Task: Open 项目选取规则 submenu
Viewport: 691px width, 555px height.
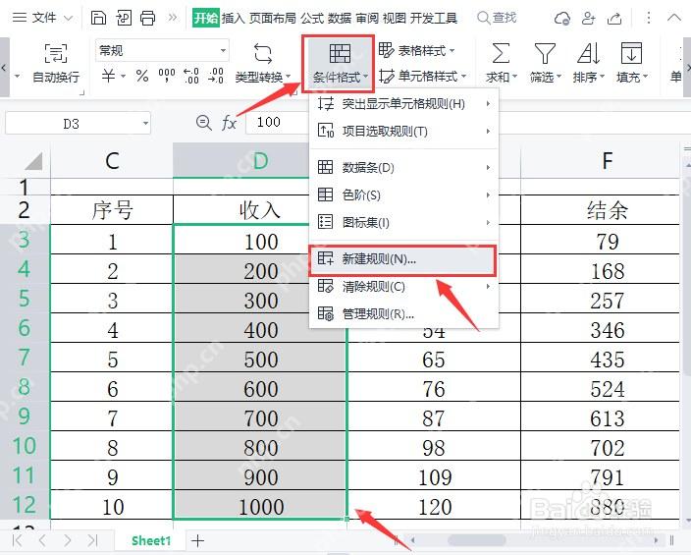Action: (404, 131)
